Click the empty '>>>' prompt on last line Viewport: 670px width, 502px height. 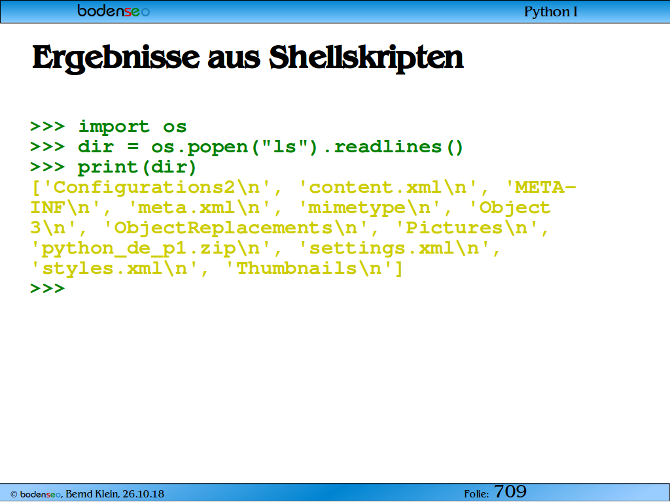47,288
